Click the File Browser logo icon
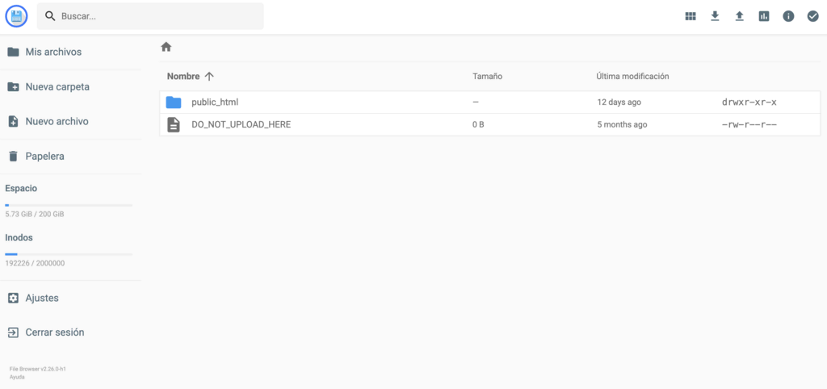Screen dimensions: 827x389 tap(16, 16)
